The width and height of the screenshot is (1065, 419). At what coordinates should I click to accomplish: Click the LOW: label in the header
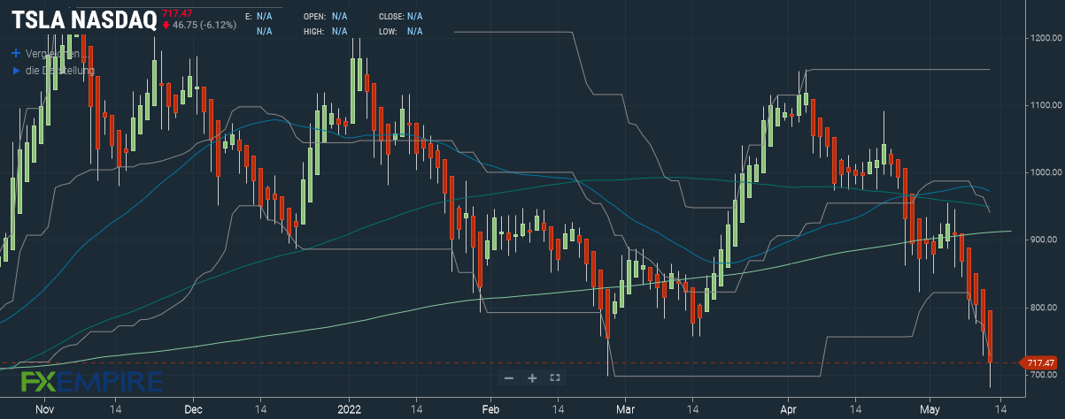point(387,32)
